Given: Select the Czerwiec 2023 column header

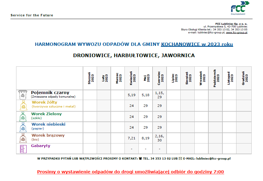Looking at the screenshot, I should click(160, 78).
